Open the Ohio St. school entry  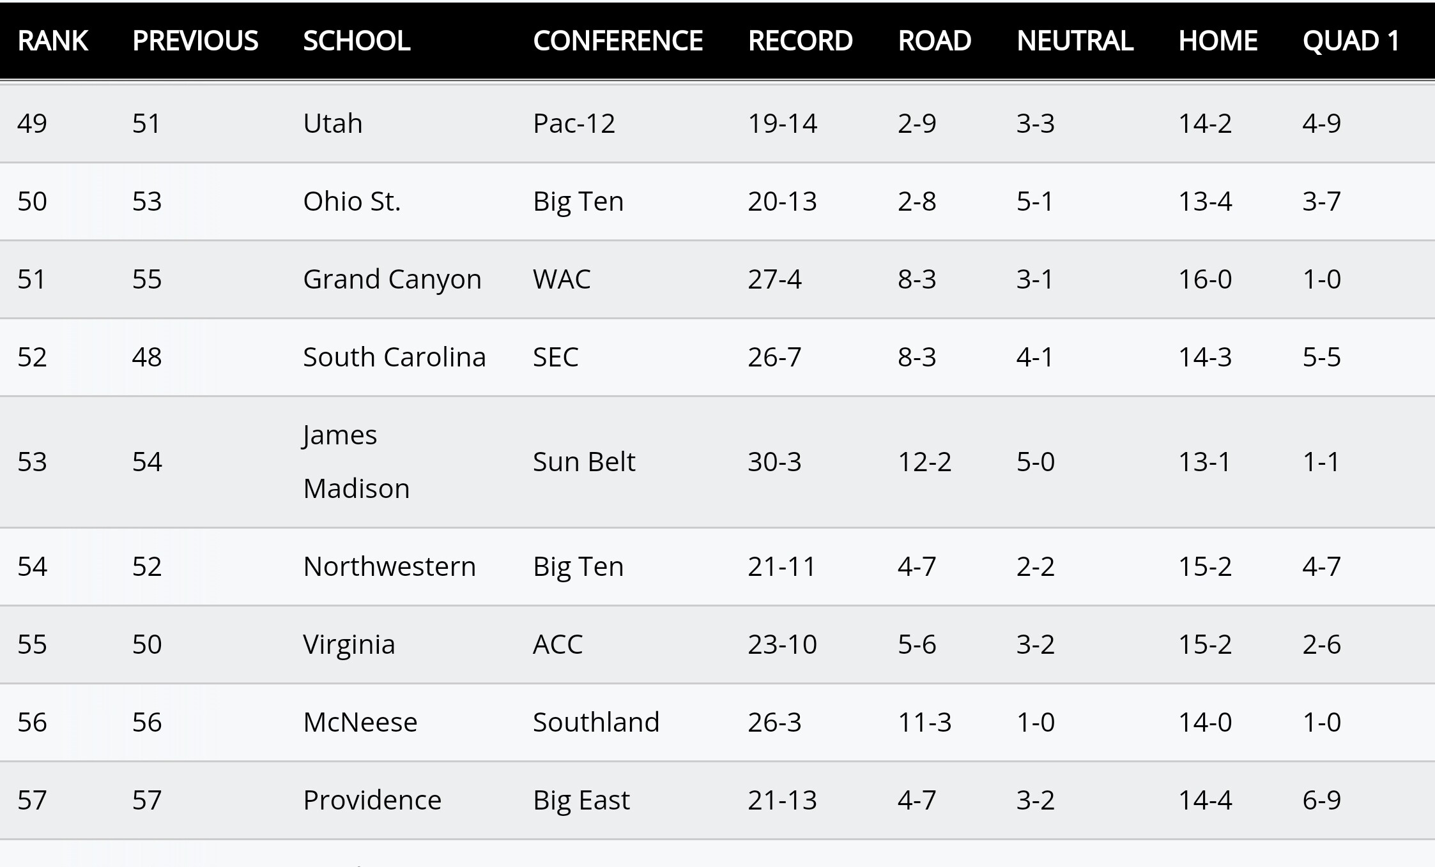click(x=351, y=202)
